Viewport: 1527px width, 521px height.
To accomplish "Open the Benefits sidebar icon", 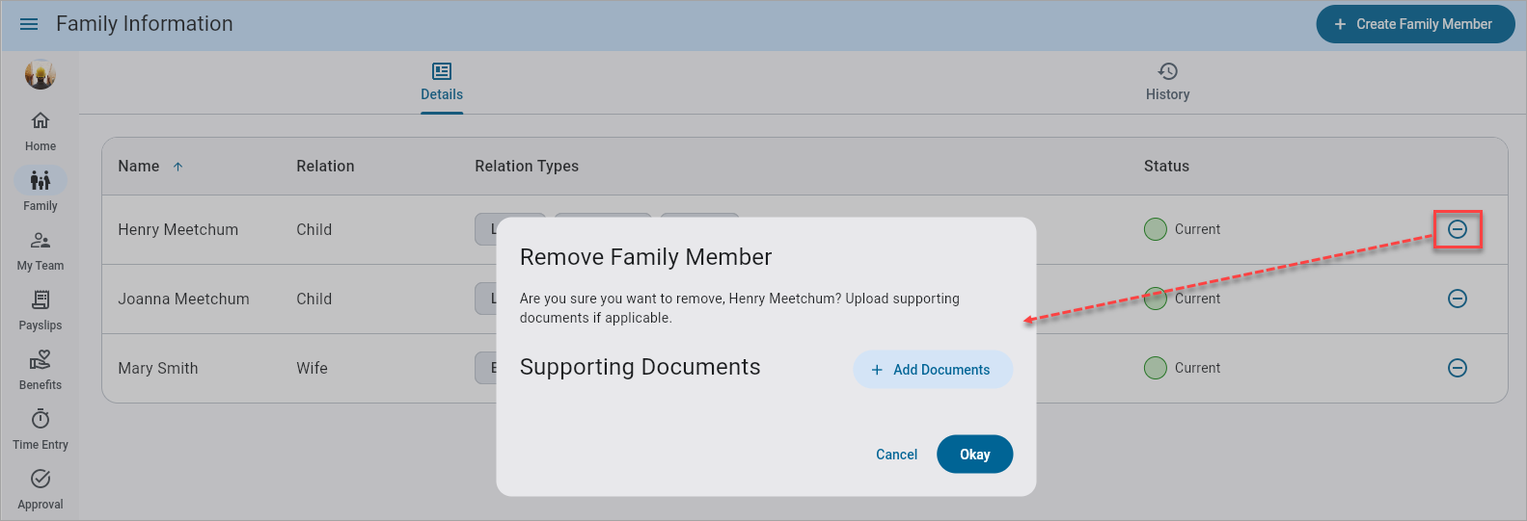I will pyautogui.click(x=41, y=370).
